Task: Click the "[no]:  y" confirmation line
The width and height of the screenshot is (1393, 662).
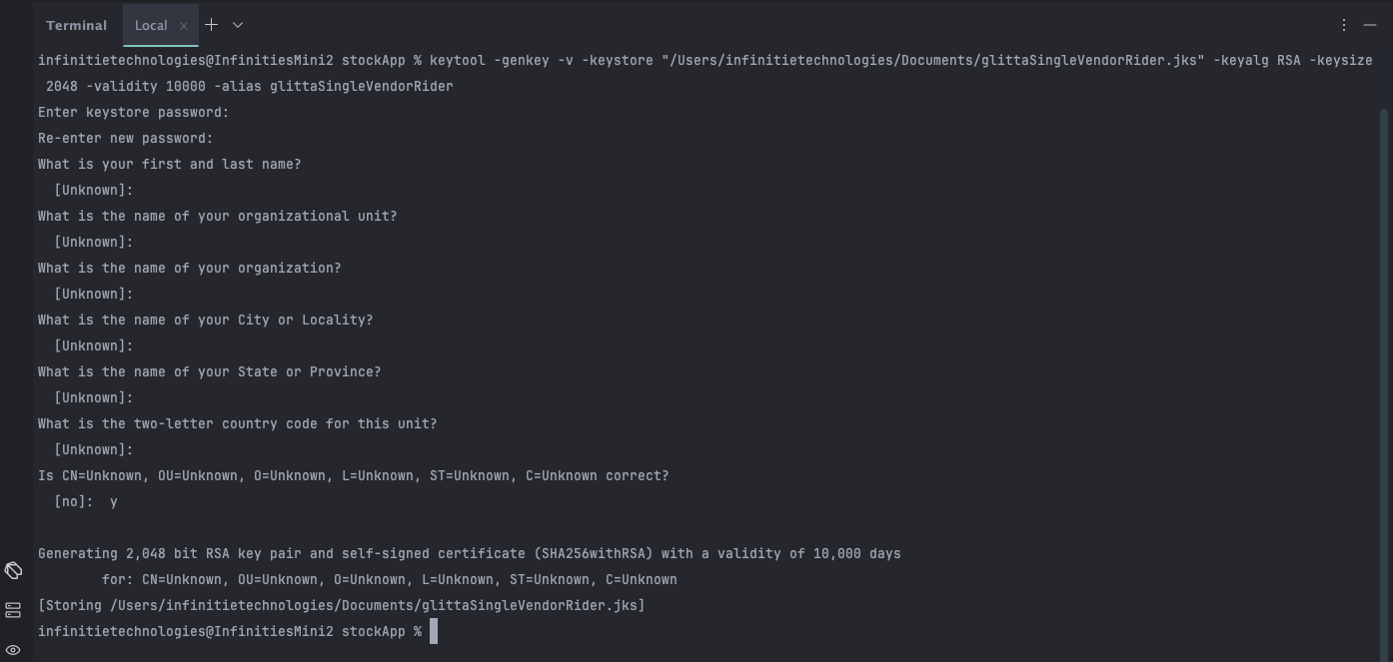Action: tap(86, 501)
